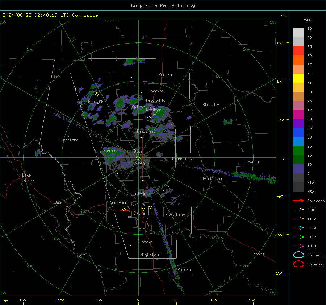Click the slate-purple swatch between 10 and 0 dBZ
This screenshot has height=305, width=326.
298,169
